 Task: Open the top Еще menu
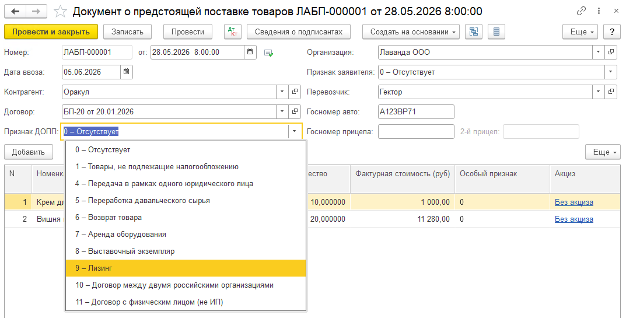tap(580, 32)
